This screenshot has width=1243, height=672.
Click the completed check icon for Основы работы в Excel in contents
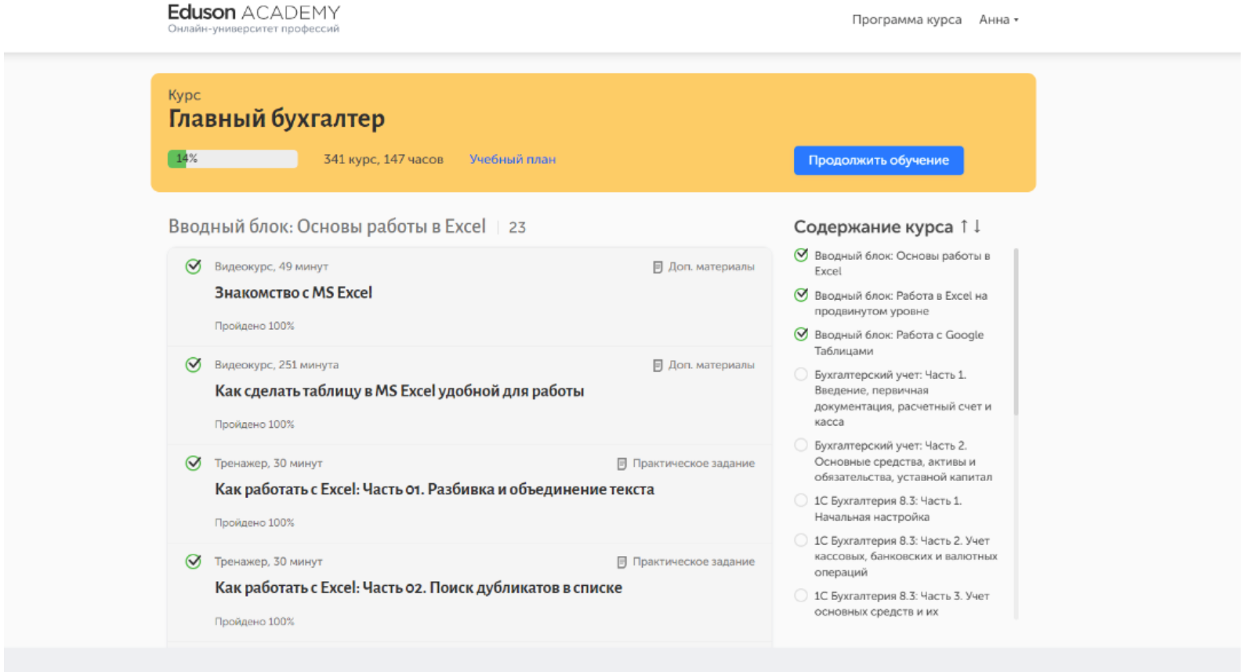pos(801,255)
